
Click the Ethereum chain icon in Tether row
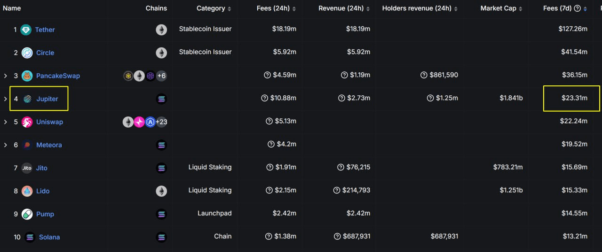[161, 30]
